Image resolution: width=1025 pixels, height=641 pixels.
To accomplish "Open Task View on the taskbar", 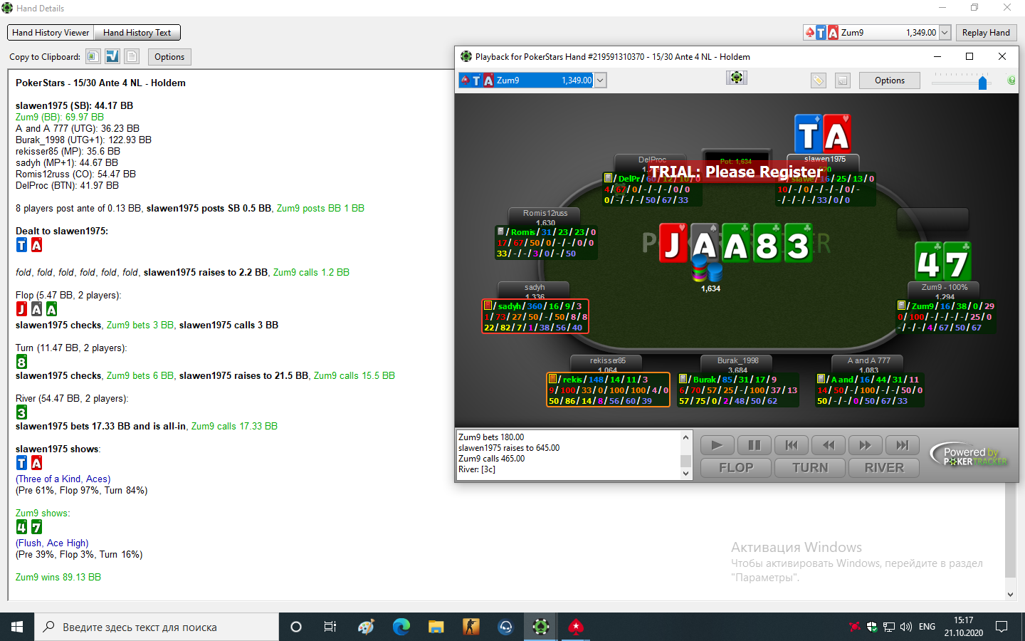I will click(330, 627).
